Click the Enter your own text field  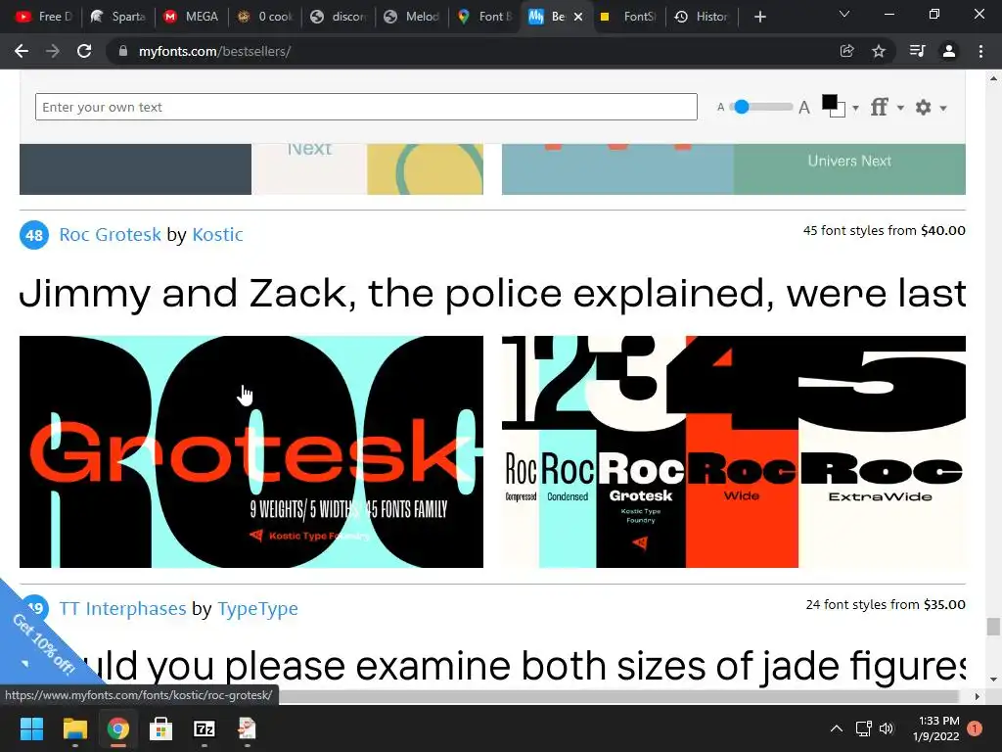[x=366, y=107]
